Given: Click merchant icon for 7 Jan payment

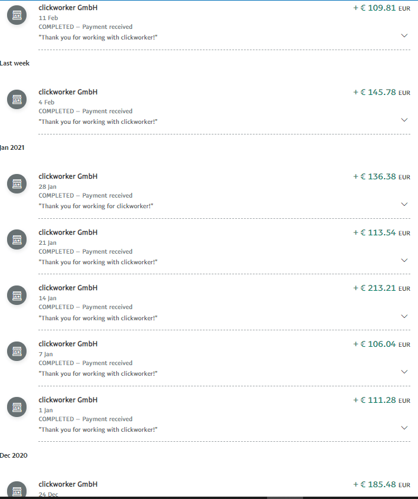Looking at the screenshot, I should (17, 352).
